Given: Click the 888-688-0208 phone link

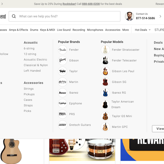Looking at the screenshot, I should coord(91,4).
